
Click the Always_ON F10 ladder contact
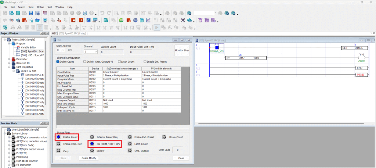pyautogui.click(x=217, y=48)
